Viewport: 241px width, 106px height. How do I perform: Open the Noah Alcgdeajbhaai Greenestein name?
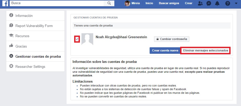121,37
